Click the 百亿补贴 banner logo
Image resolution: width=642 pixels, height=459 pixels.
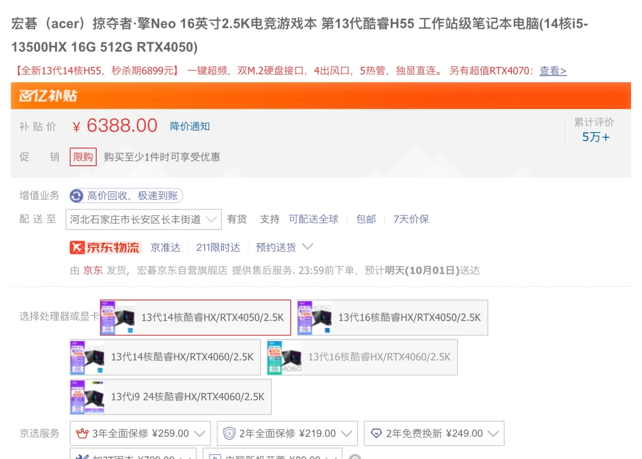[x=48, y=96]
